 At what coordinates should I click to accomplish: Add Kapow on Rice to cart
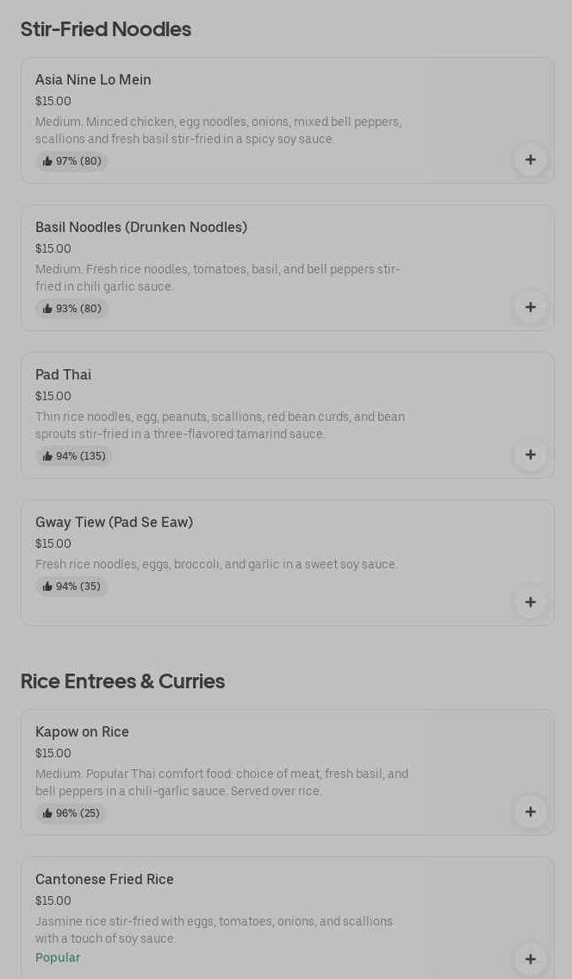tap(530, 812)
